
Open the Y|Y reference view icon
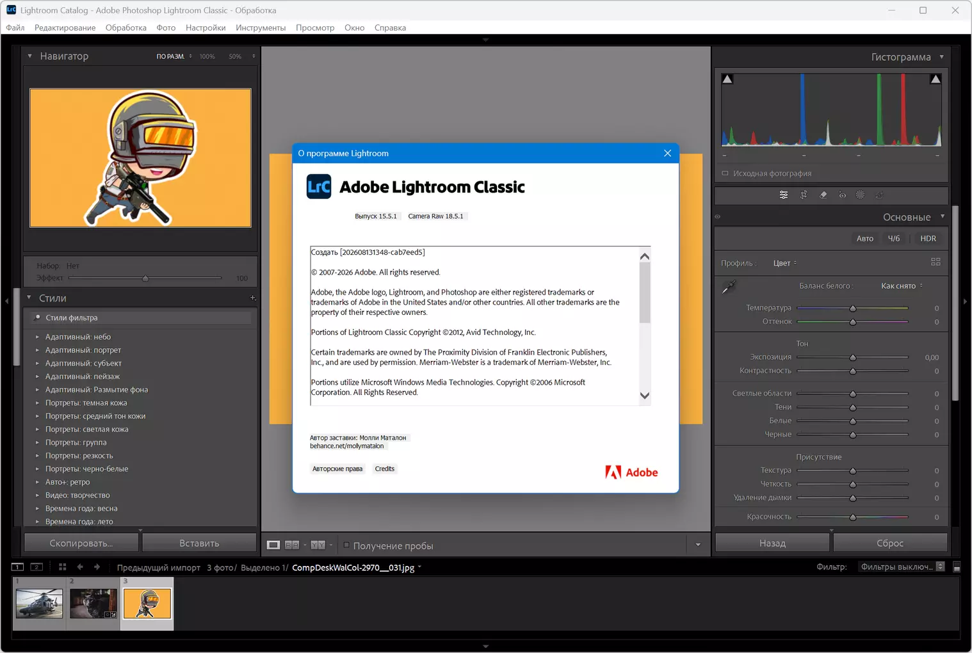point(318,545)
